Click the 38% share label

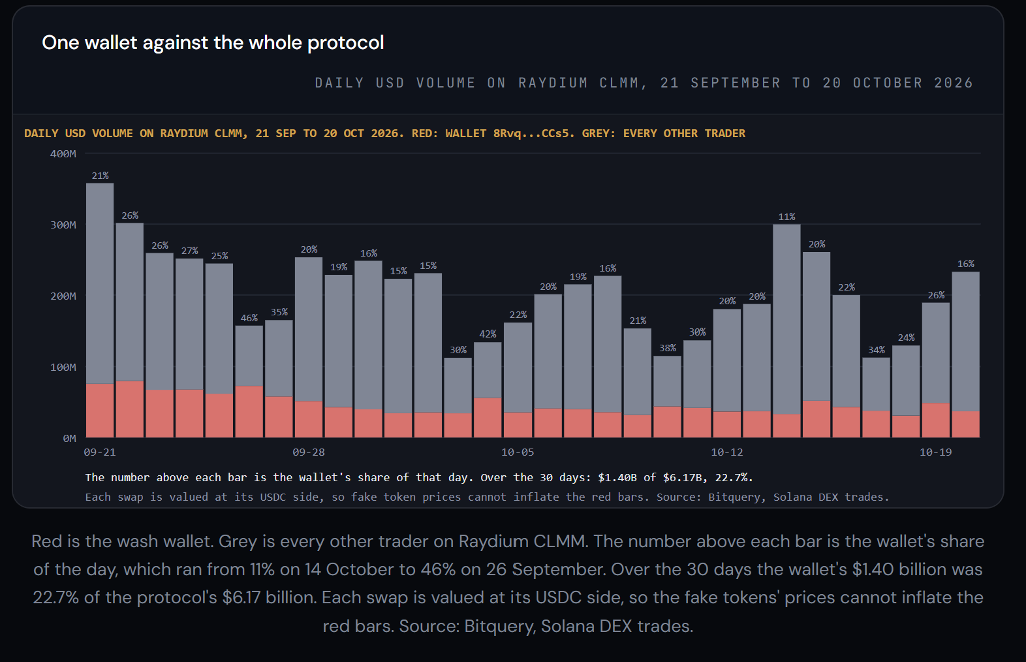(667, 348)
